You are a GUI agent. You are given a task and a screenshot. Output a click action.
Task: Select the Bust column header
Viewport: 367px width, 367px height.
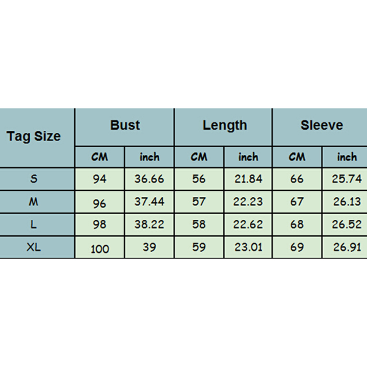coord(125,126)
